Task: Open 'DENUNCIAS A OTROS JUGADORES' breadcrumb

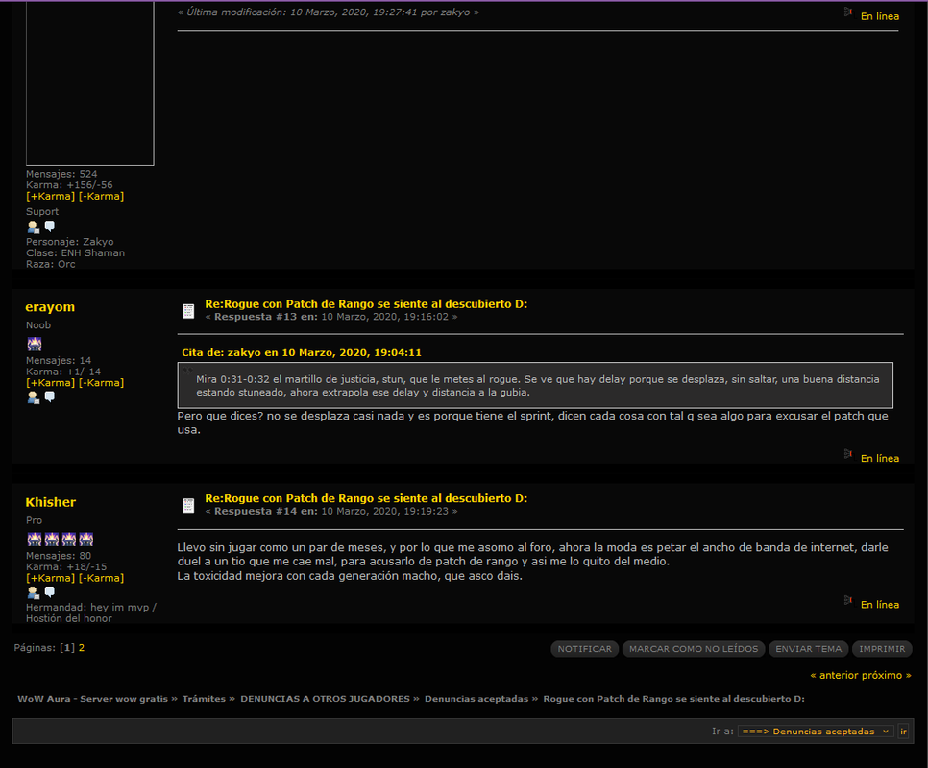Action: pyautogui.click(x=325, y=699)
